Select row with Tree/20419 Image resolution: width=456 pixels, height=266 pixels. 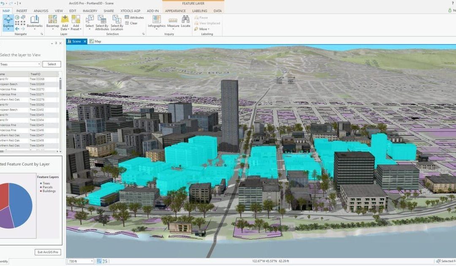[29, 145]
